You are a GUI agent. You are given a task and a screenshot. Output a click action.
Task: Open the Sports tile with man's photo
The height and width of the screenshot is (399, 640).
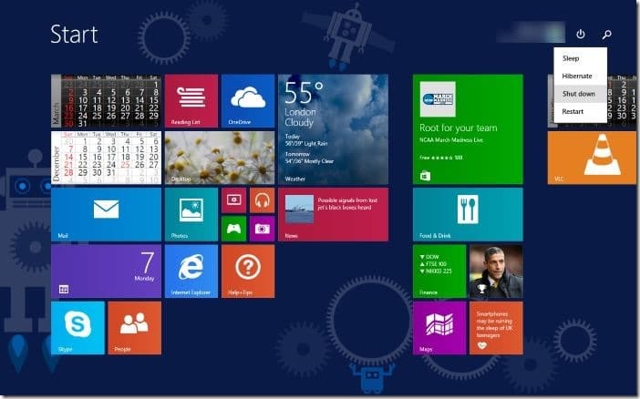496,271
